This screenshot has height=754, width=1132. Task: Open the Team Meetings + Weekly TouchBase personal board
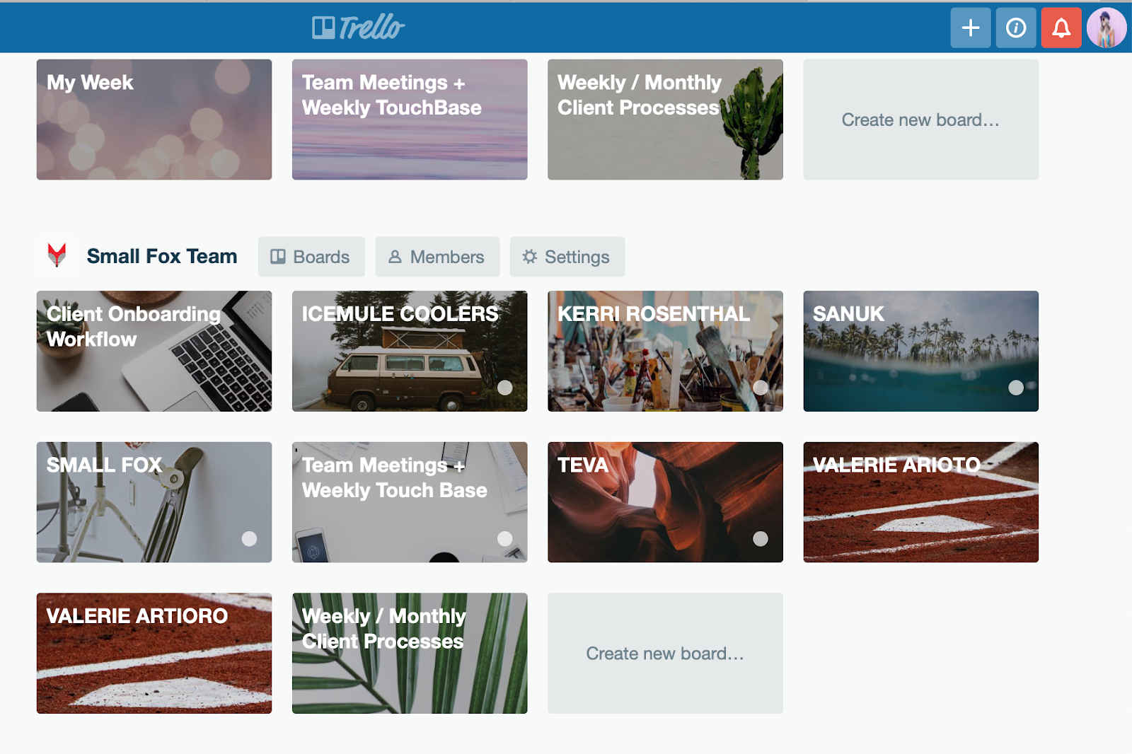410,120
